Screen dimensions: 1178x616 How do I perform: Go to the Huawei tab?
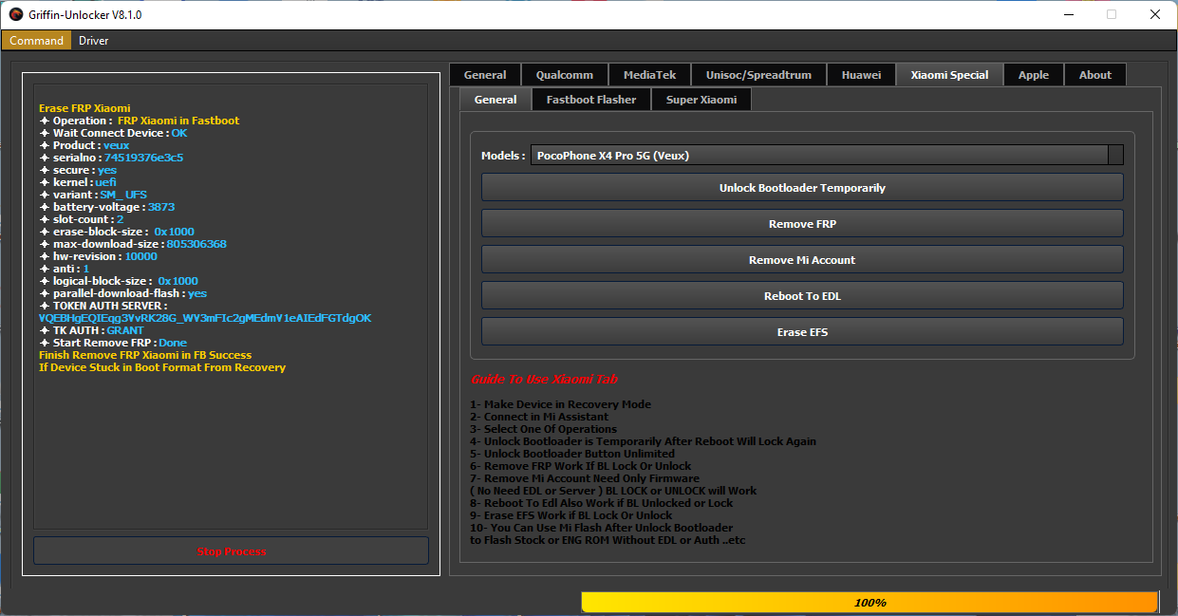861,75
